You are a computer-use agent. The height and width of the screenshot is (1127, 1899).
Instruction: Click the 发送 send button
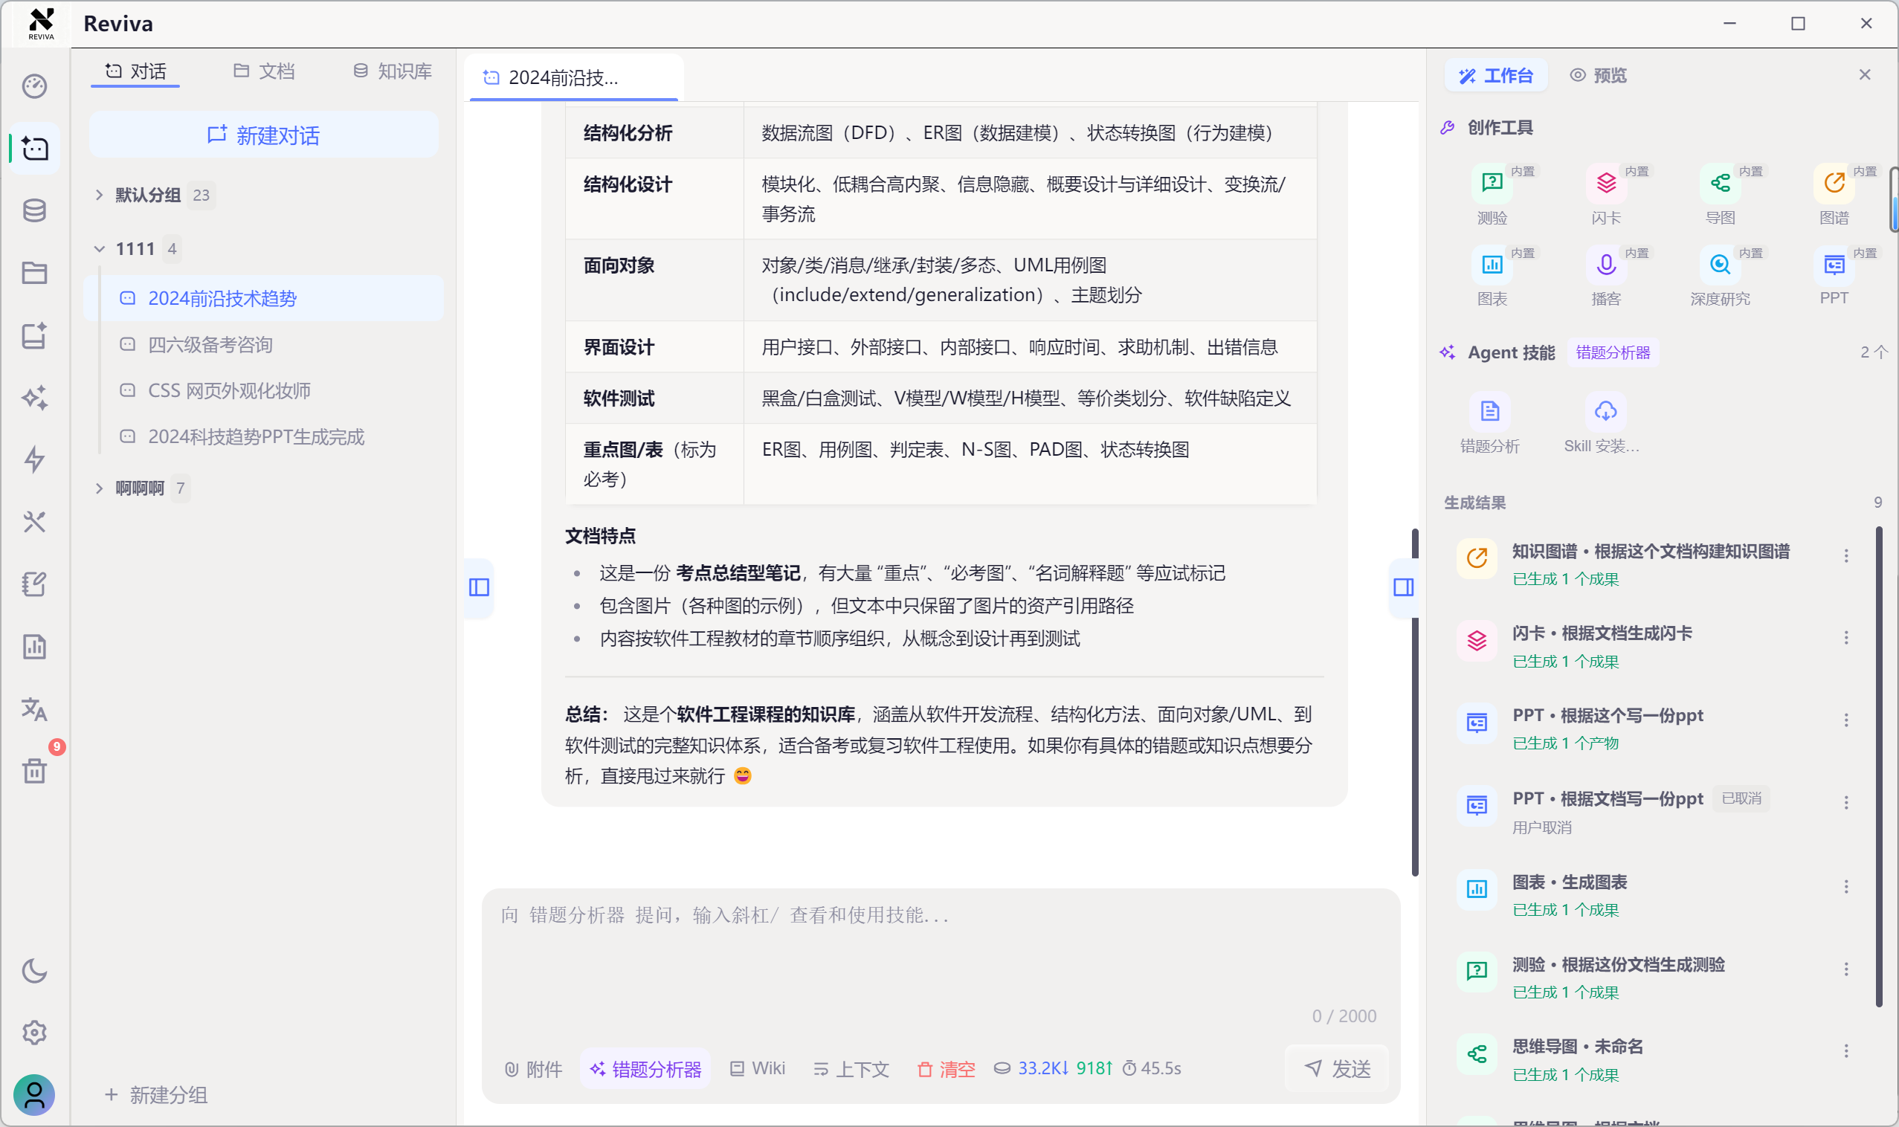[1337, 1068]
